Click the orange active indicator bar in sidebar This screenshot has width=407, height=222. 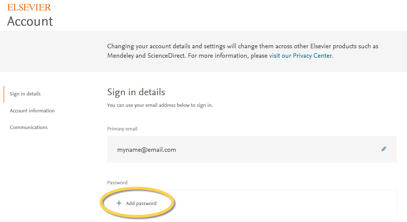pyautogui.click(x=4, y=94)
